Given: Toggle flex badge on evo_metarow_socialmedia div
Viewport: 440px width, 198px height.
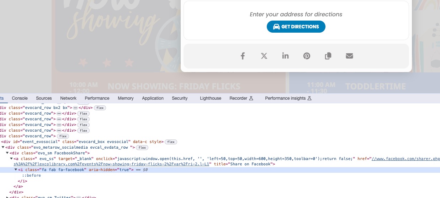Looking at the screenshot, I should [x=142, y=148].
